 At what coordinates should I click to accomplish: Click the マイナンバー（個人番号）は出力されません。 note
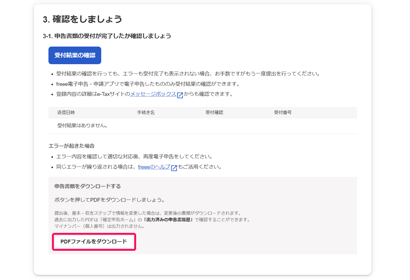100,226
